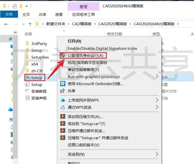
Task: Click the Microsoft Defender shield icon
Action: click(x=63, y=84)
